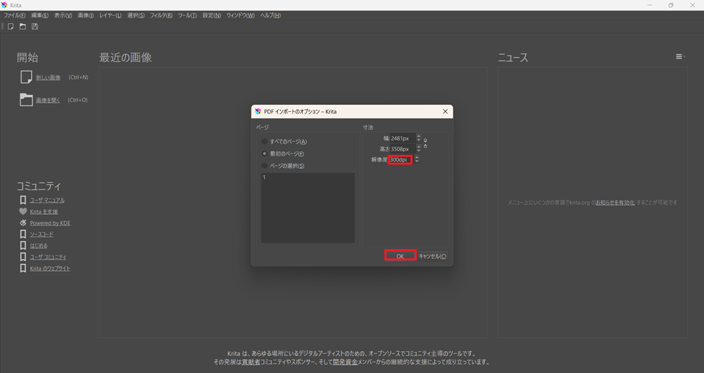Click the resolution field showing 300dpi
Screen dimensions: 704x373
point(400,159)
